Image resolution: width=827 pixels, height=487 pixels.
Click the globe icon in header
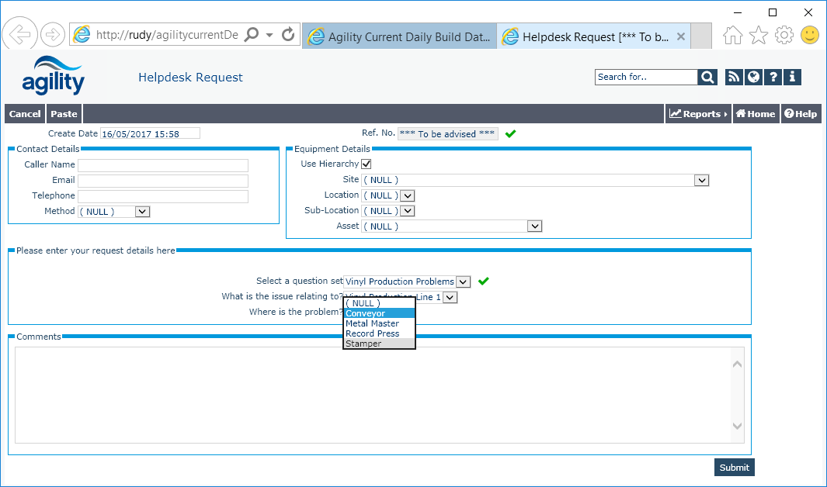pyautogui.click(x=753, y=77)
